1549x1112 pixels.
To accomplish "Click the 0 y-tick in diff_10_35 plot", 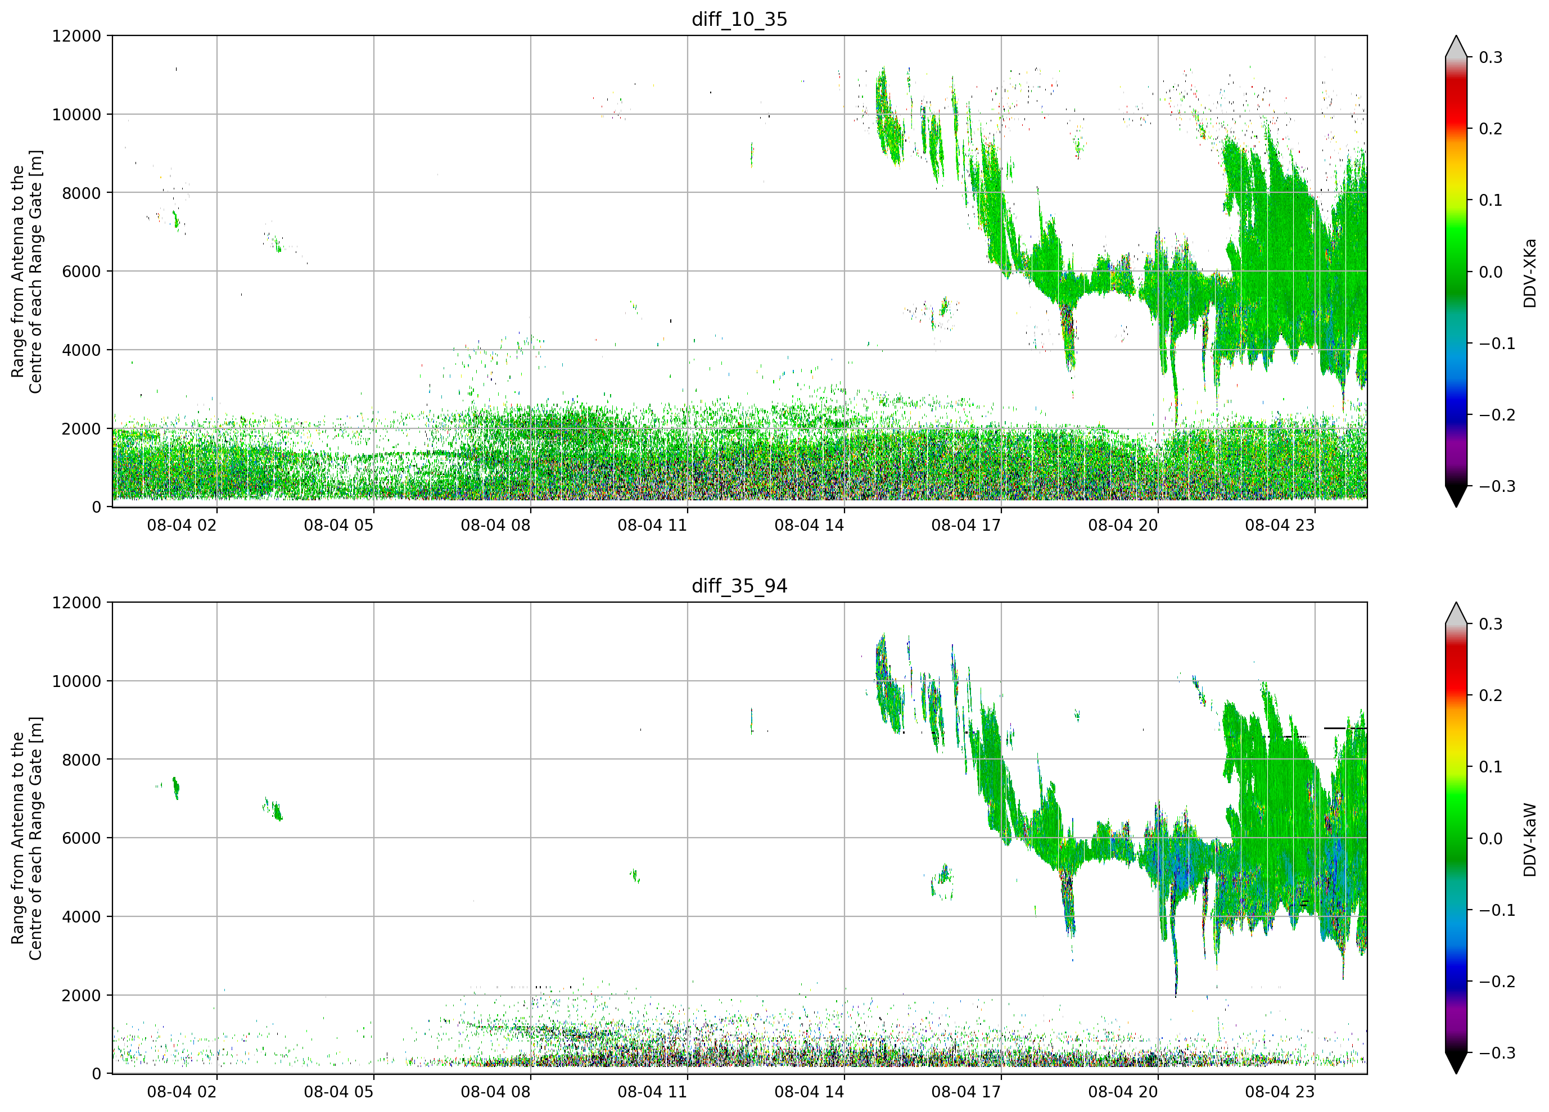I will tap(96, 508).
